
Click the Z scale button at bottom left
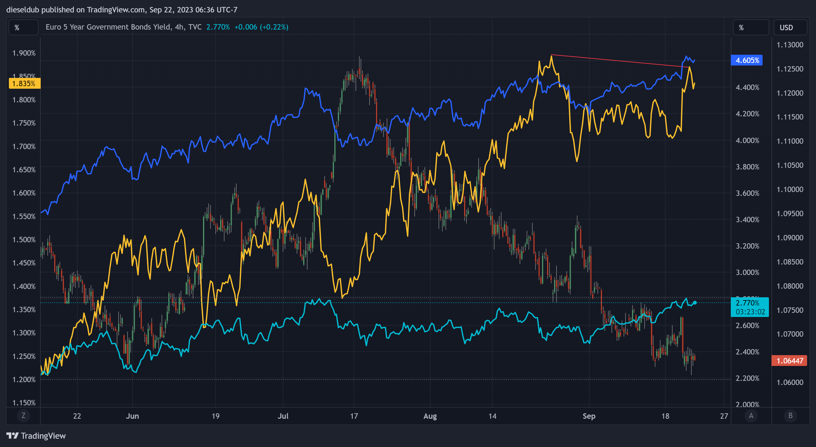23,416
